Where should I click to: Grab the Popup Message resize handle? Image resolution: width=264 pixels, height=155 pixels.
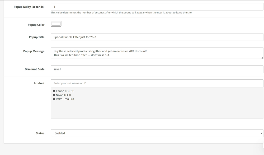click(x=262, y=57)
